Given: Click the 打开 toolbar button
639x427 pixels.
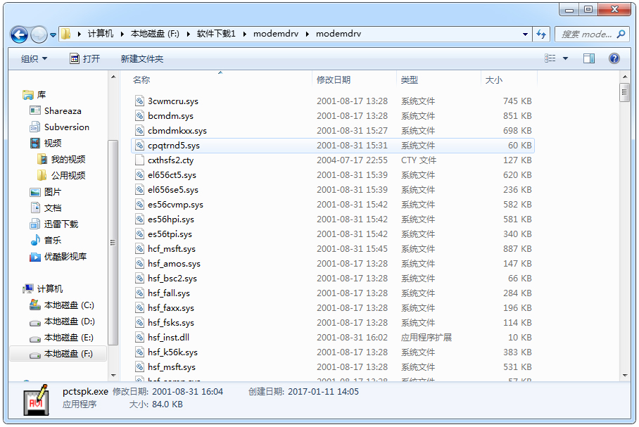Looking at the screenshot, I should tap(85, 58).
